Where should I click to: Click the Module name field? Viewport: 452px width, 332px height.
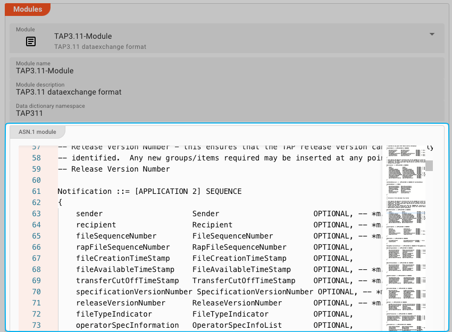[x=44, y=71]
